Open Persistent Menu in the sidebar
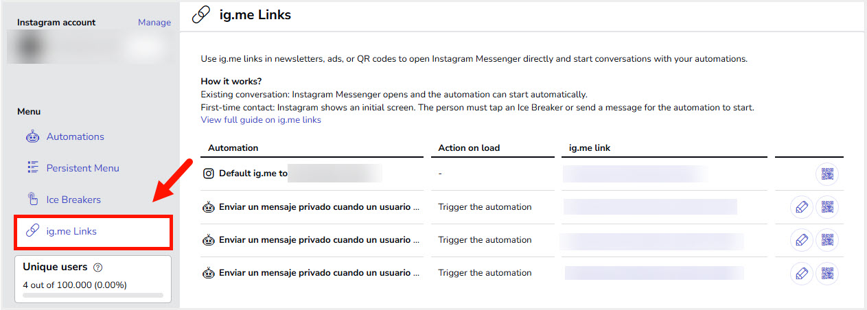 click(82, 168)
